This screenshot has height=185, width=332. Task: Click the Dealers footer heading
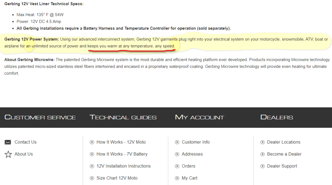[x=277, y=117]
